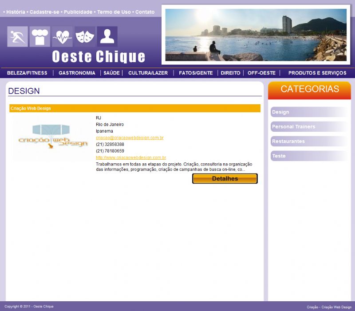Click the RJ state text

[x=99, y=118]
